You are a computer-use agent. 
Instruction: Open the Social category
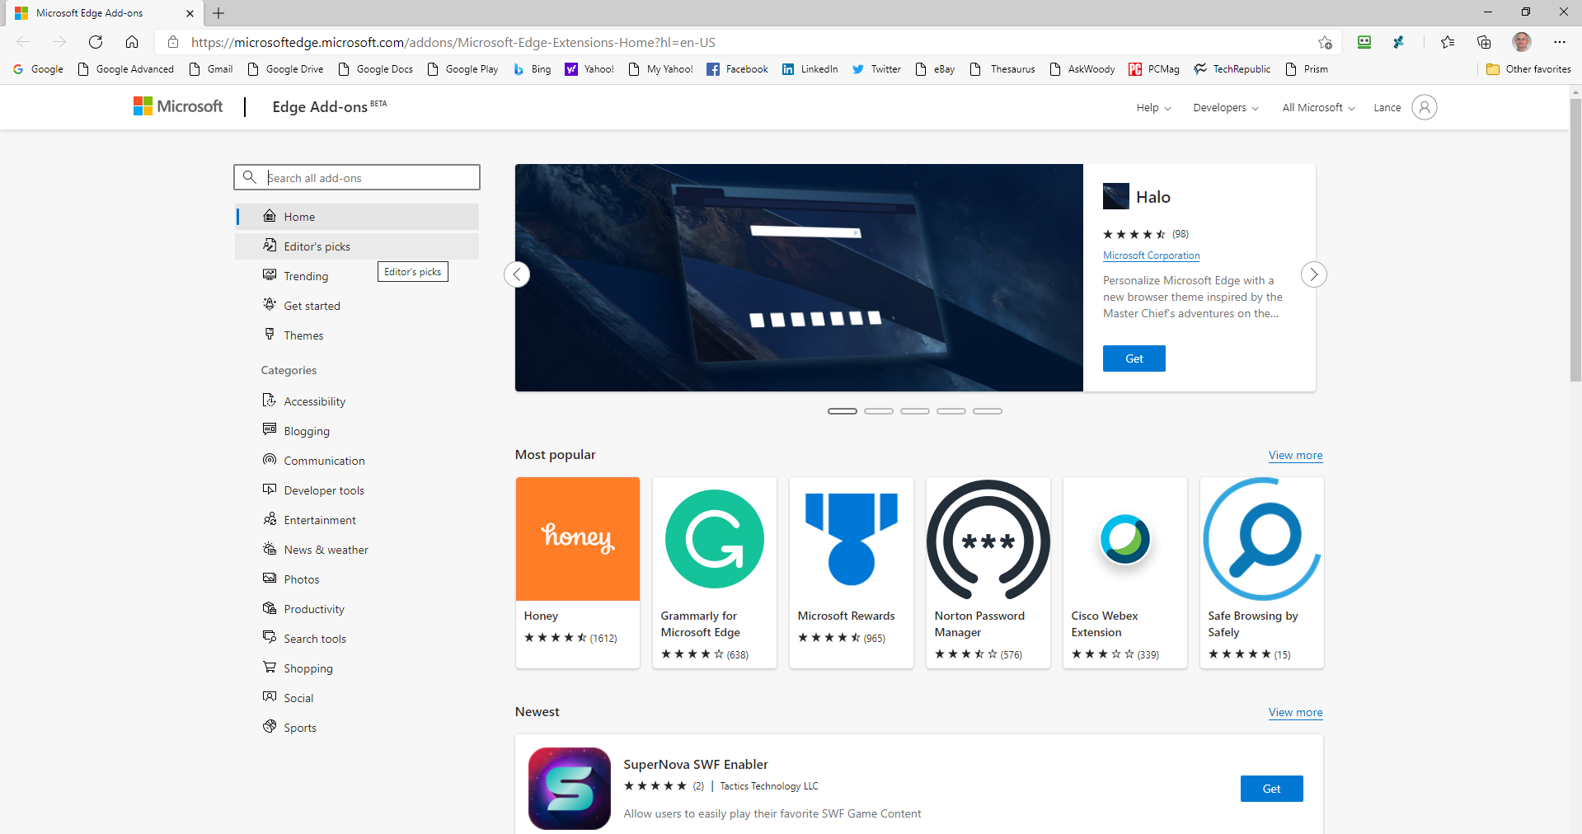coord(357,698)
